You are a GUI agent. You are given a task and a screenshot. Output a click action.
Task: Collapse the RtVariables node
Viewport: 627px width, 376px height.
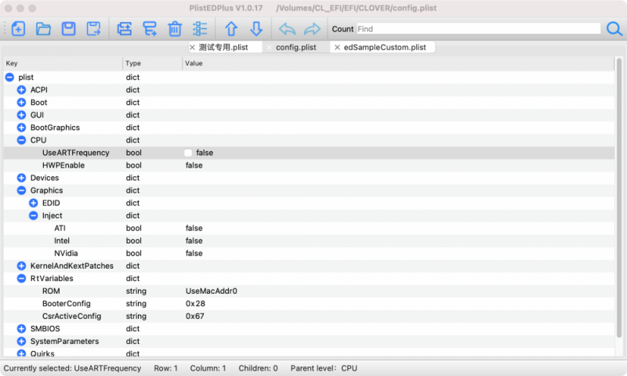(22, 278)
